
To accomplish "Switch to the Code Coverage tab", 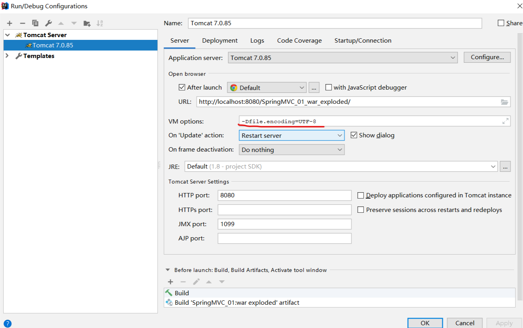I will pos(299,41).
